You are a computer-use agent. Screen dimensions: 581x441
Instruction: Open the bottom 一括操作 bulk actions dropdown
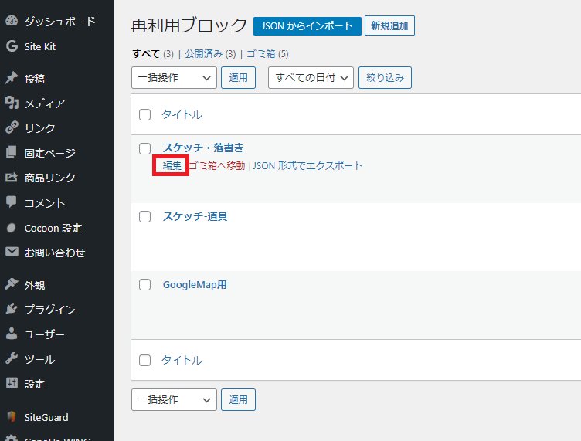[x=174, y=399]
